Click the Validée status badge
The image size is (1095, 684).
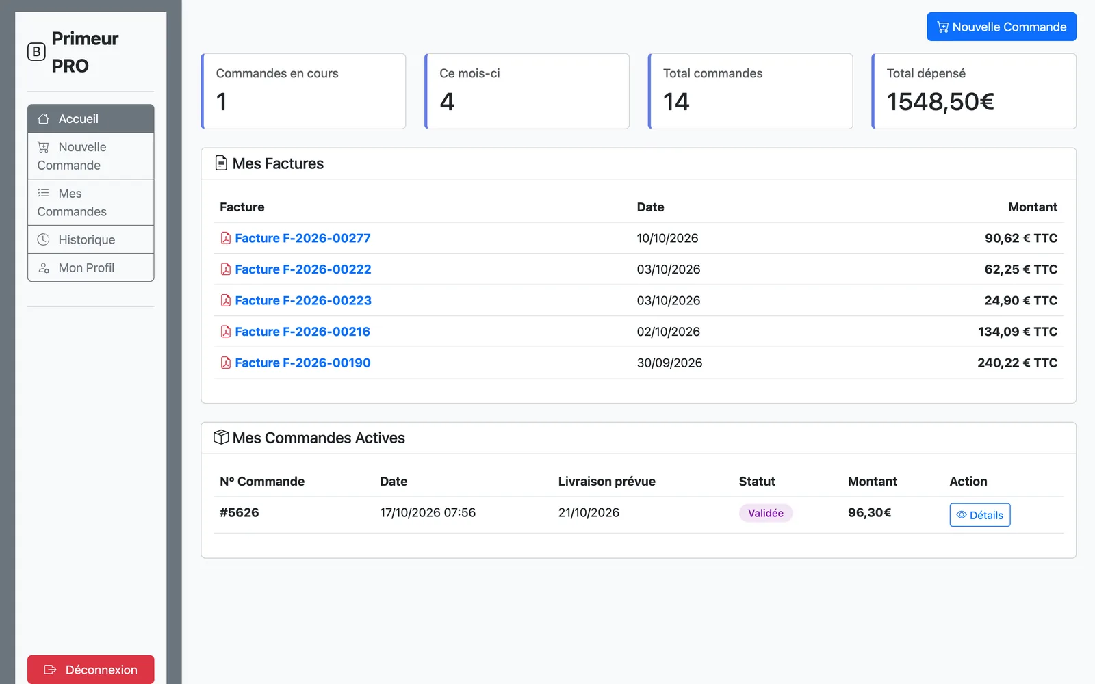766,513
